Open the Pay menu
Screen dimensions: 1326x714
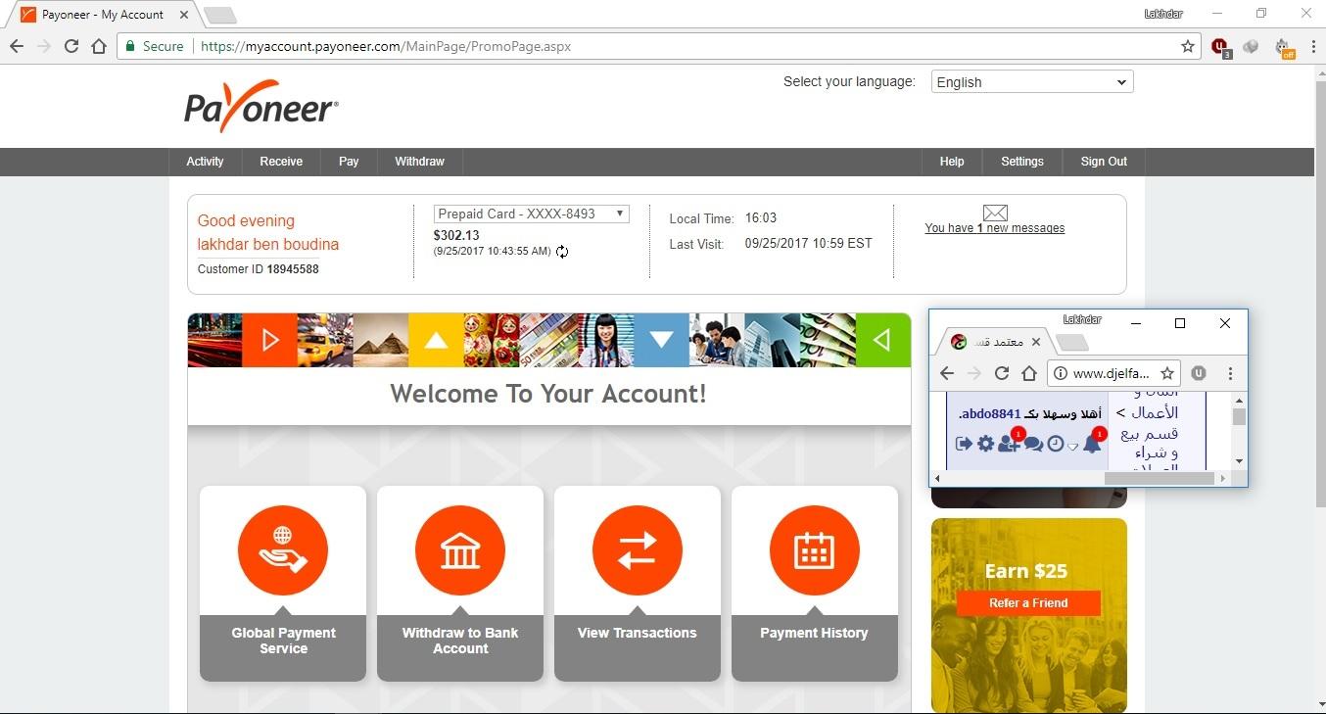[x=349, y=162]
